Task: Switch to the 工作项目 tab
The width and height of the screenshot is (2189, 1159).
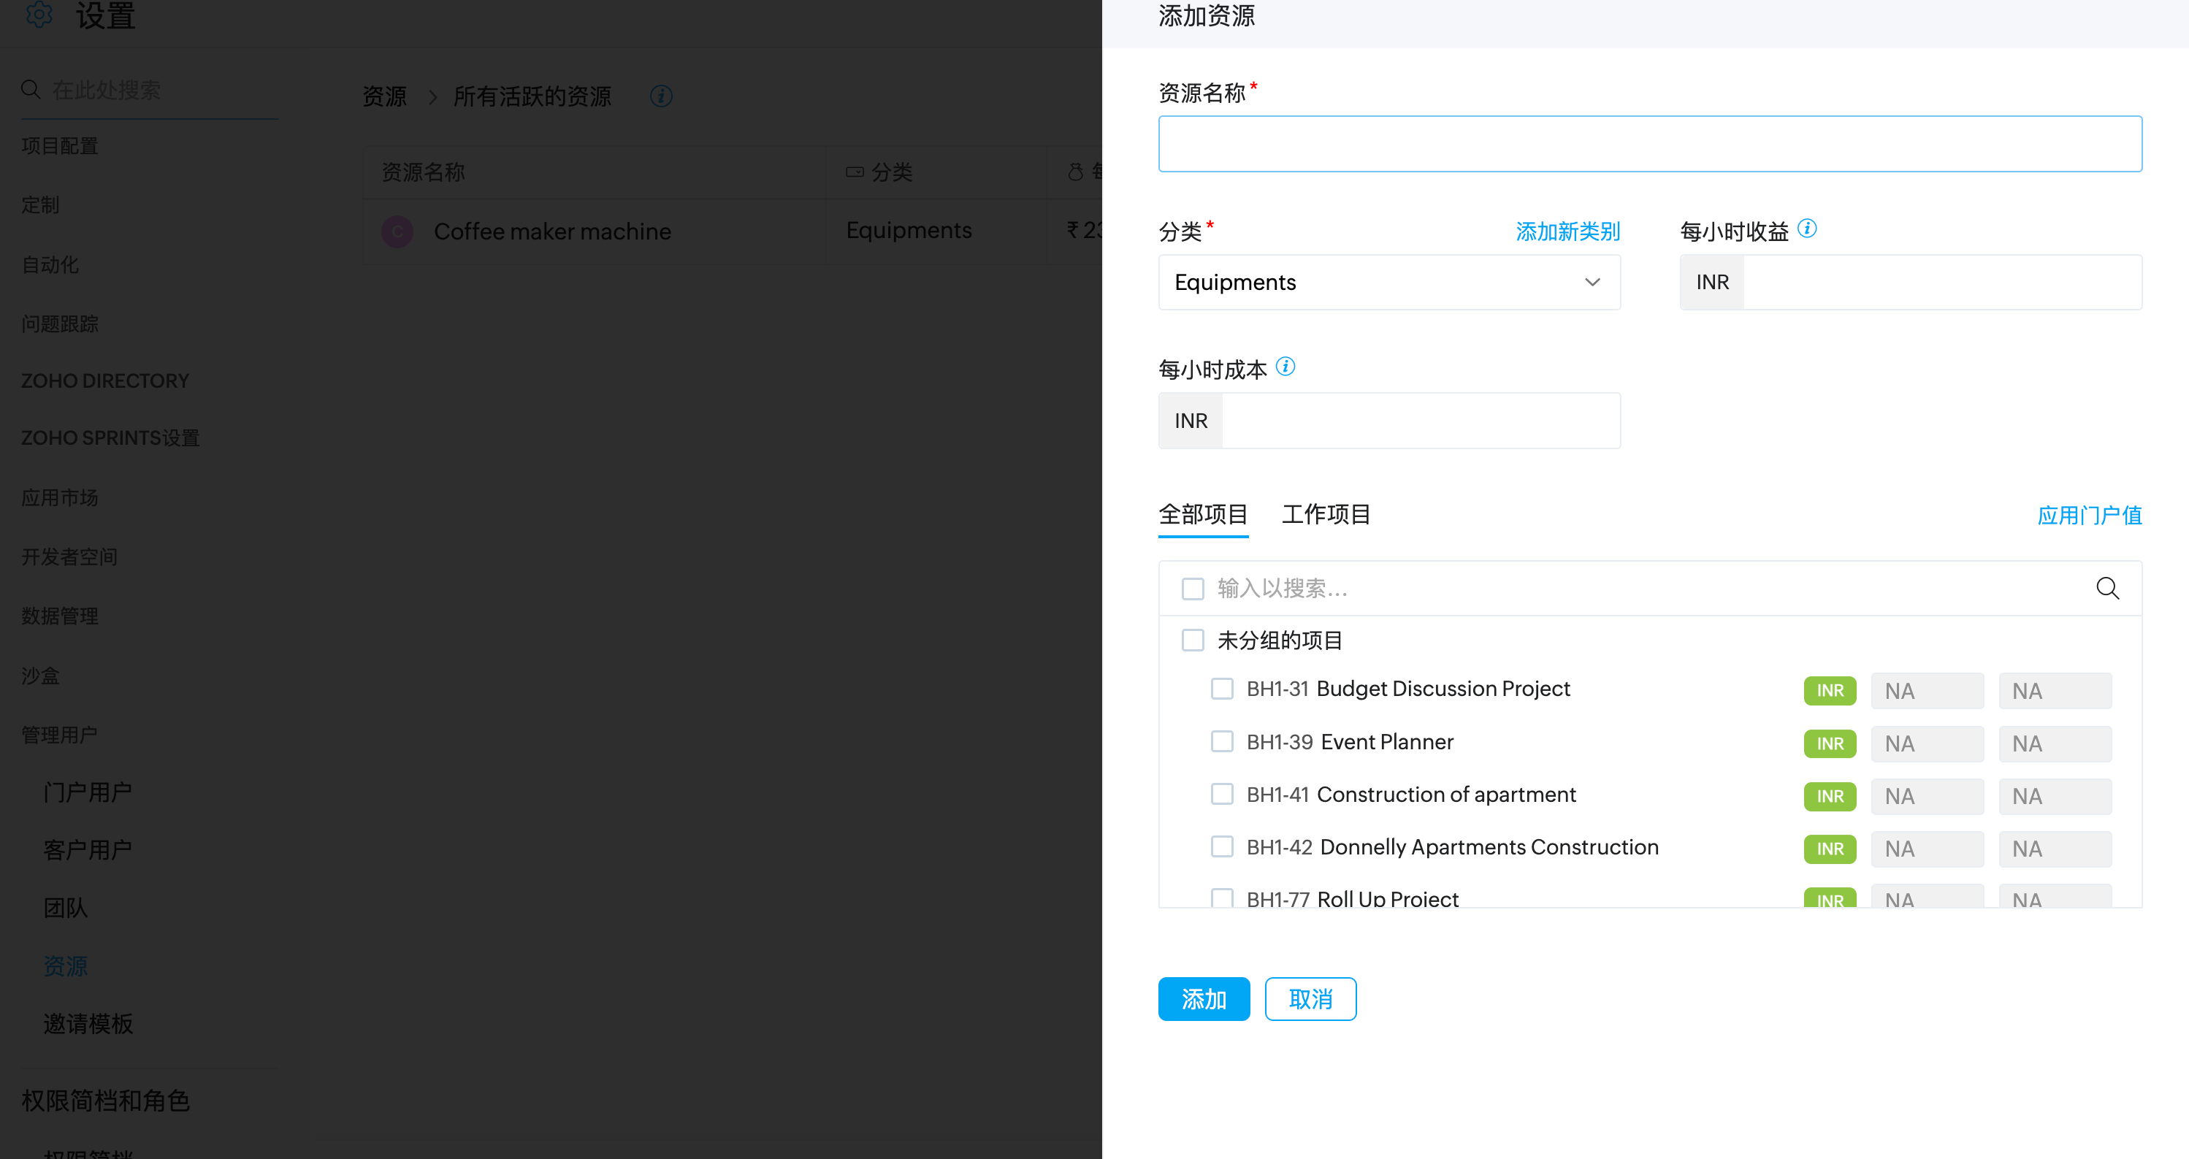Action: tap(1326, 515)
